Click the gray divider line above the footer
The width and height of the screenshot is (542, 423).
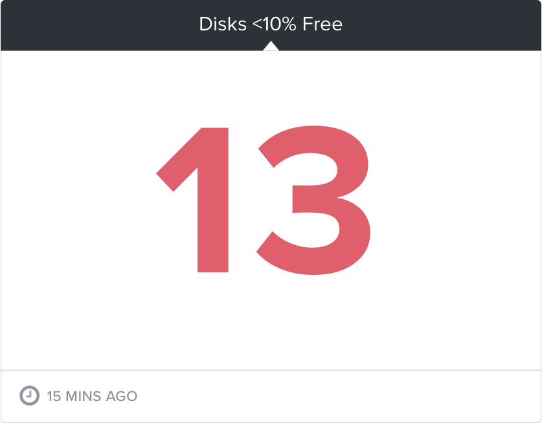271,370
